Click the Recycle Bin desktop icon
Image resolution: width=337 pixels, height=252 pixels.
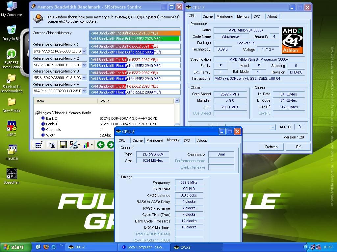click(x=12, y=32)
